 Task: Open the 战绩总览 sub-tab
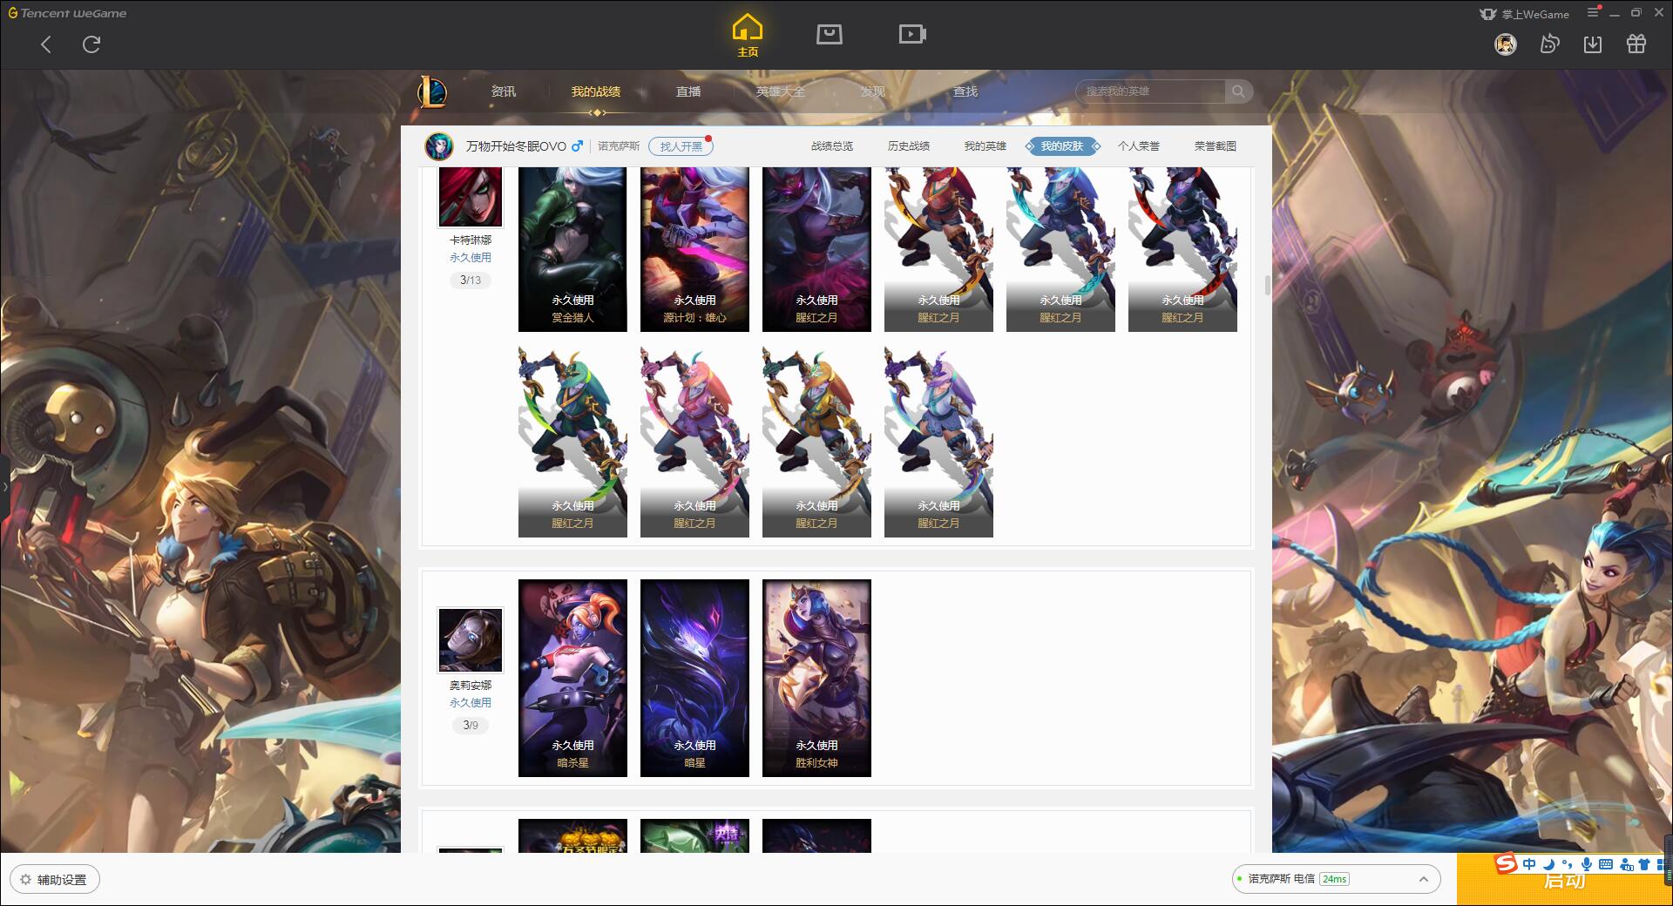tap(832, 146)
